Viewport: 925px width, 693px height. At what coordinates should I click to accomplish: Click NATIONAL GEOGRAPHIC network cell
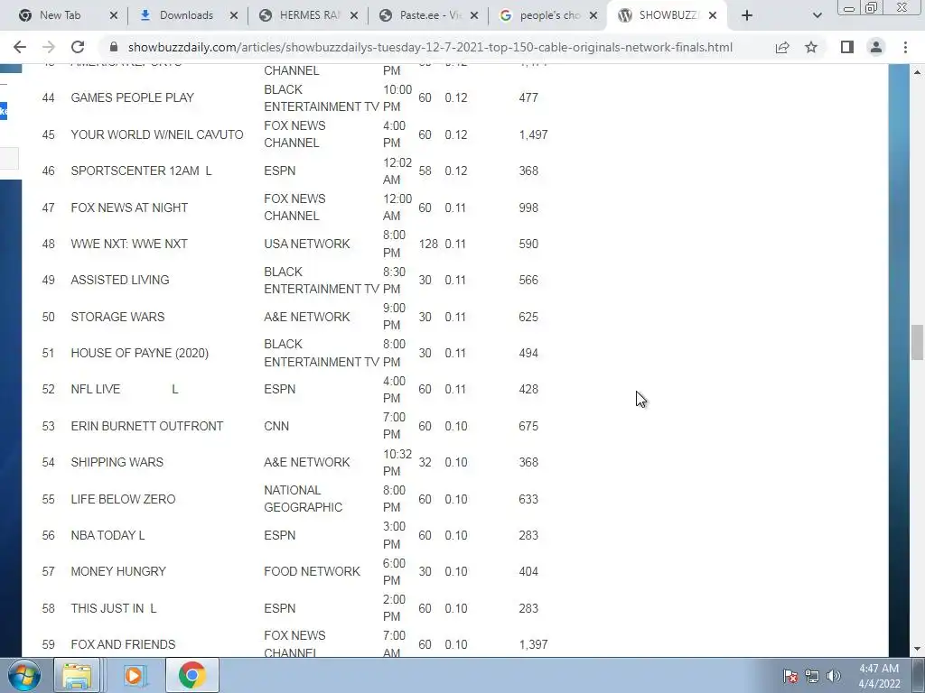point(304,499)
